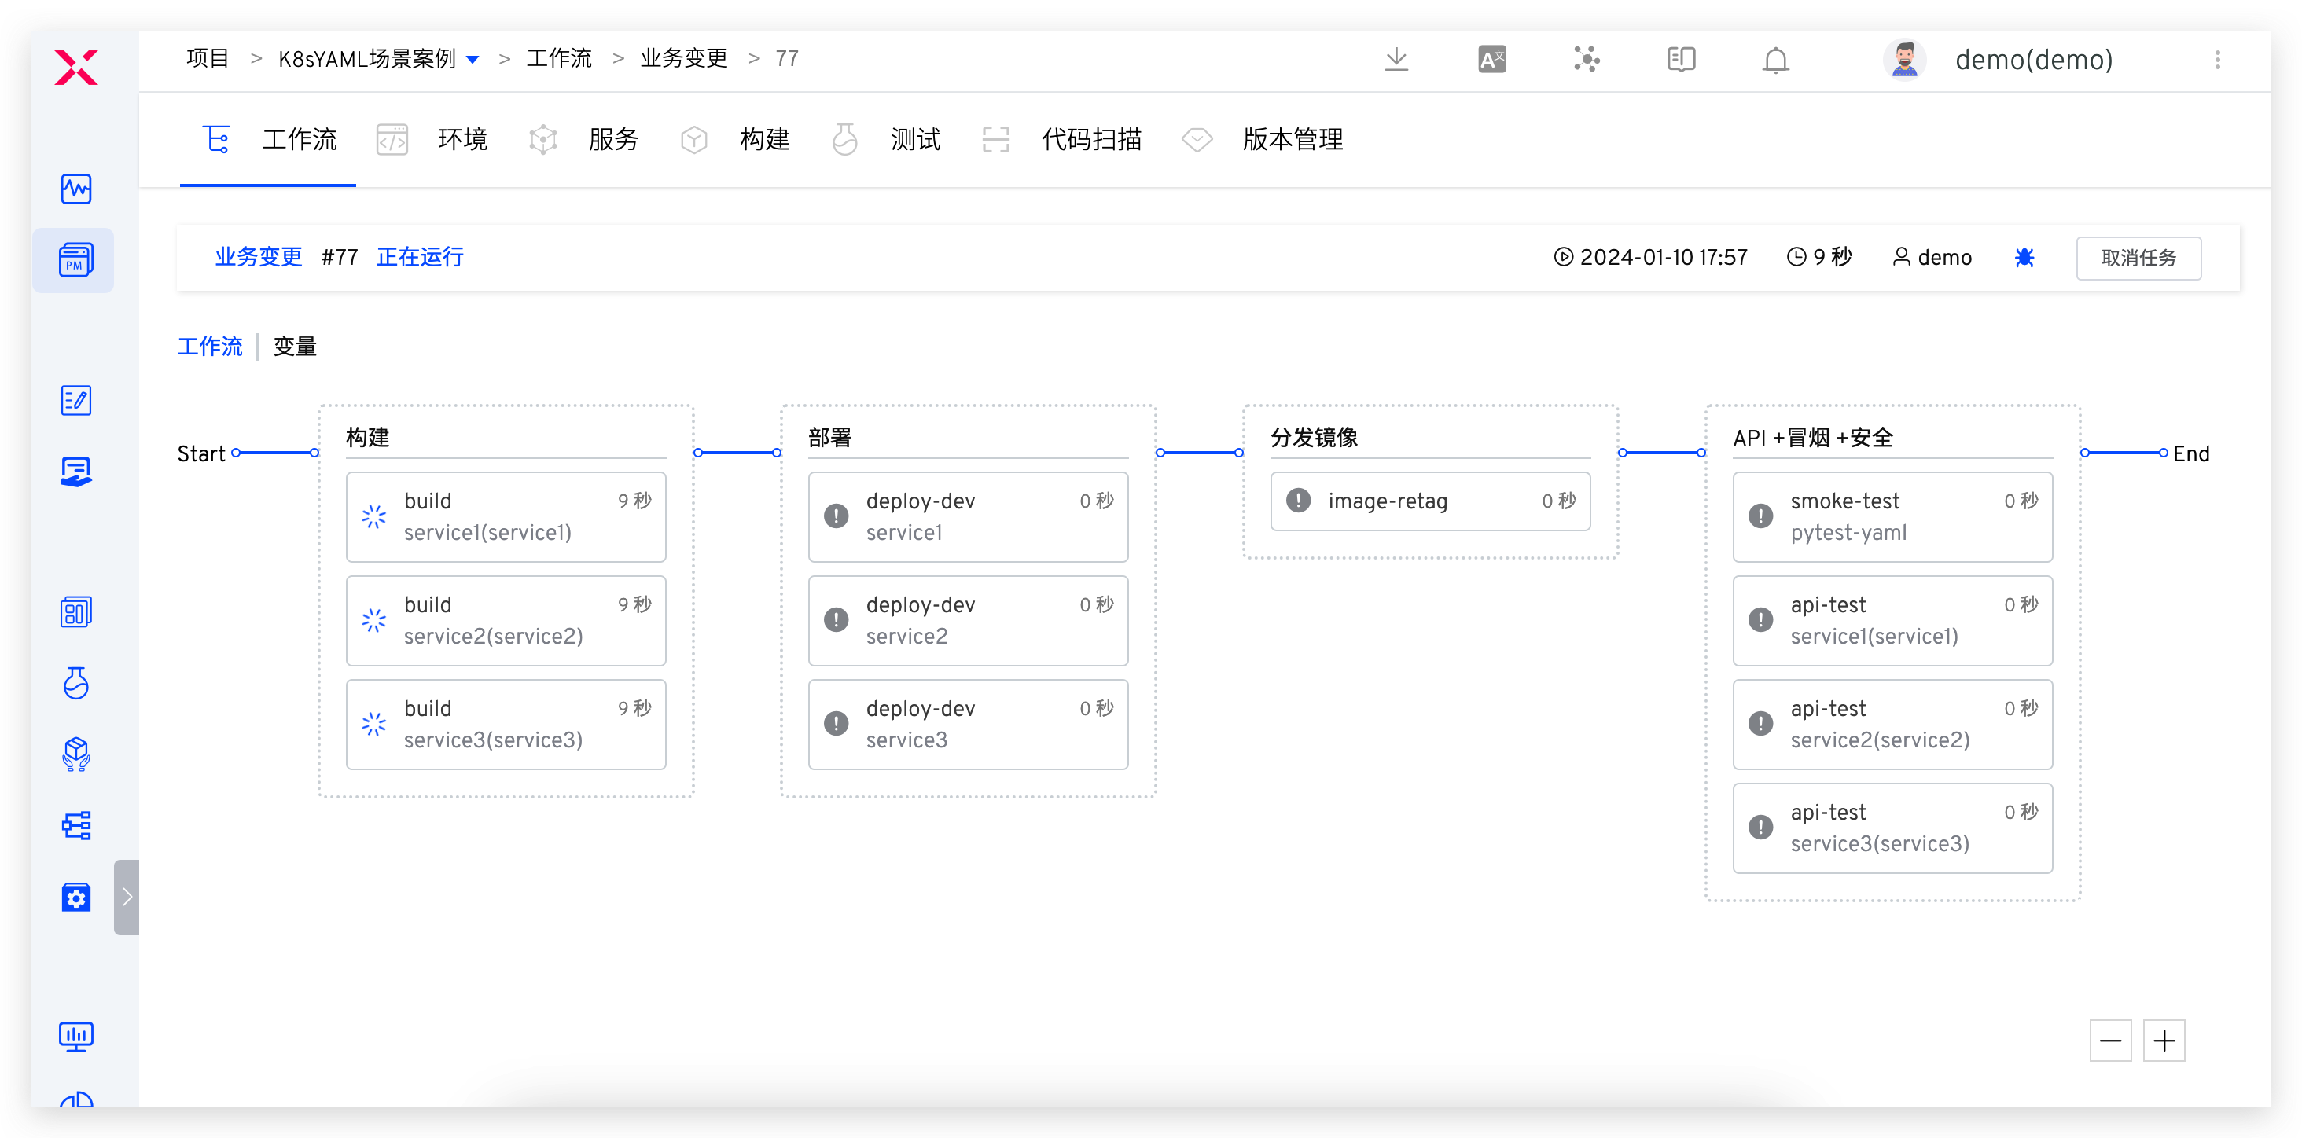Open the activity monitor icon in sidebar
This screenshot has height=1138, width=2302.
point(76,189)
